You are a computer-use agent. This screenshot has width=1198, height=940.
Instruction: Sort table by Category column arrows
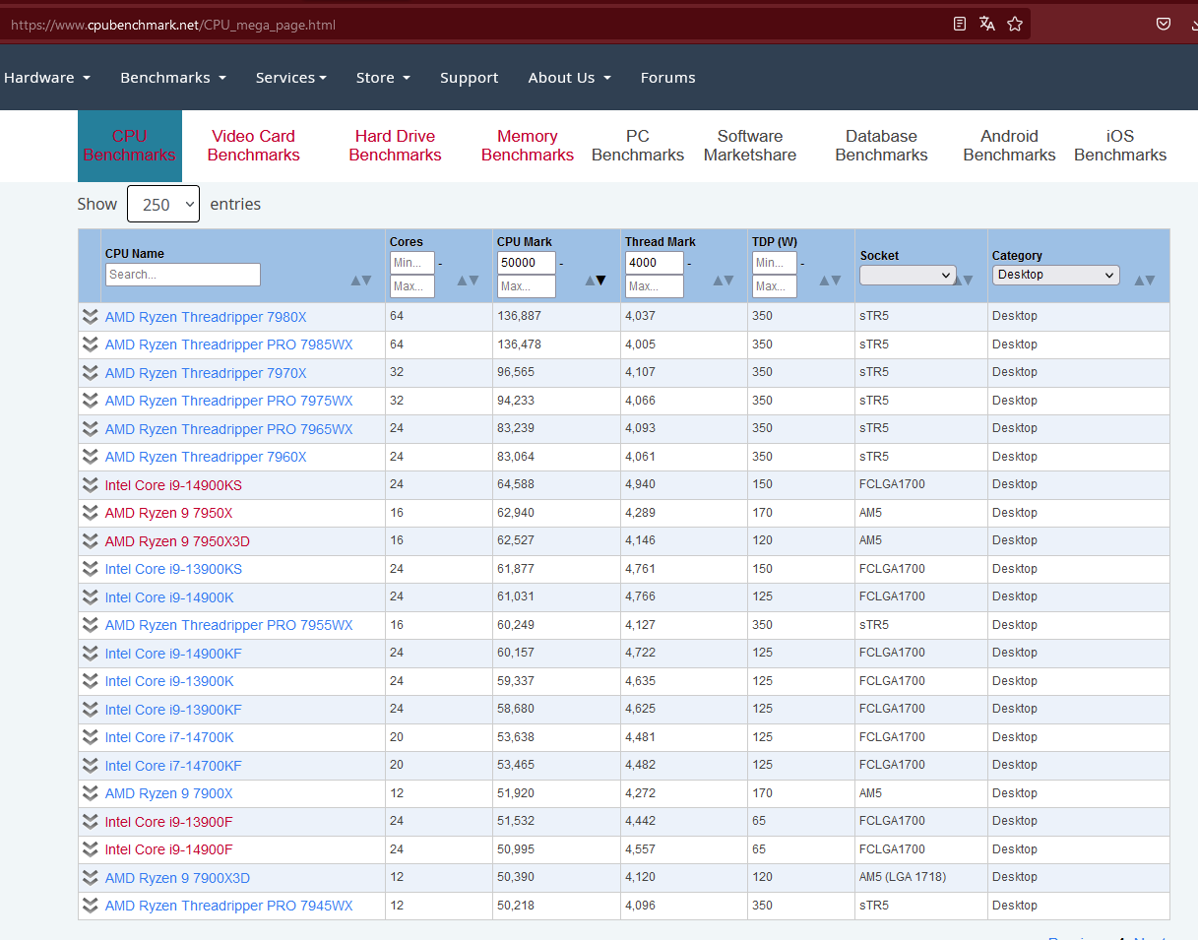tap(1145, 281)
